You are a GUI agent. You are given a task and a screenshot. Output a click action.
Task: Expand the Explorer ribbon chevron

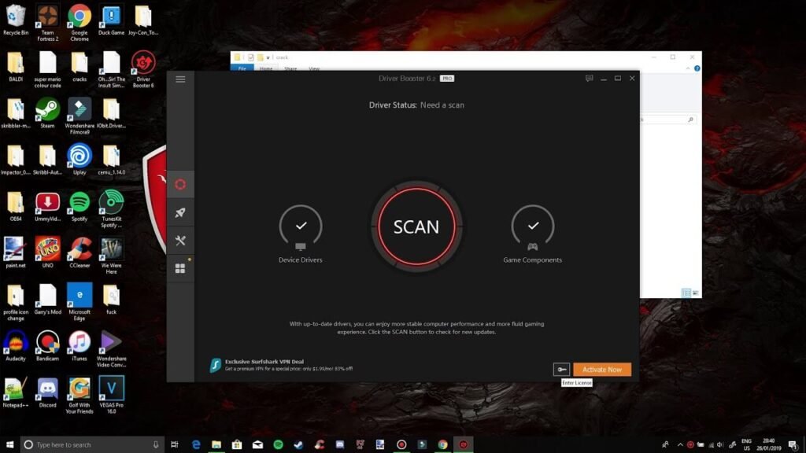click(x=688, y=68)
